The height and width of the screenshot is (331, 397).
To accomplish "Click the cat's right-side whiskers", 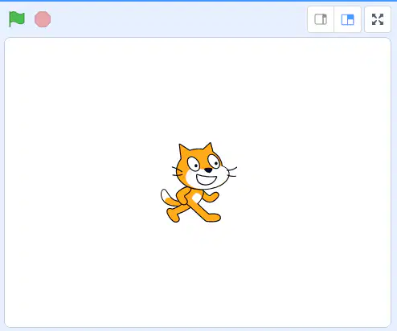I will [232, 172].
